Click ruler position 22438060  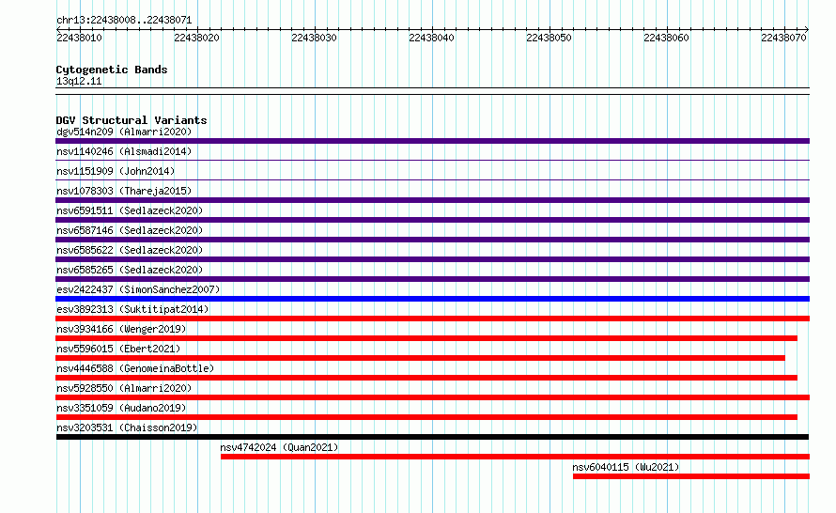667,38
